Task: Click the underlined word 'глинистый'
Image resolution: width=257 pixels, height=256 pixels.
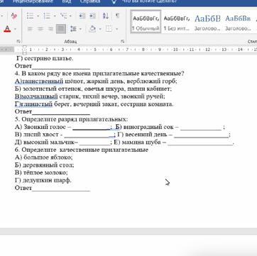Action: [x=36, y=104]
